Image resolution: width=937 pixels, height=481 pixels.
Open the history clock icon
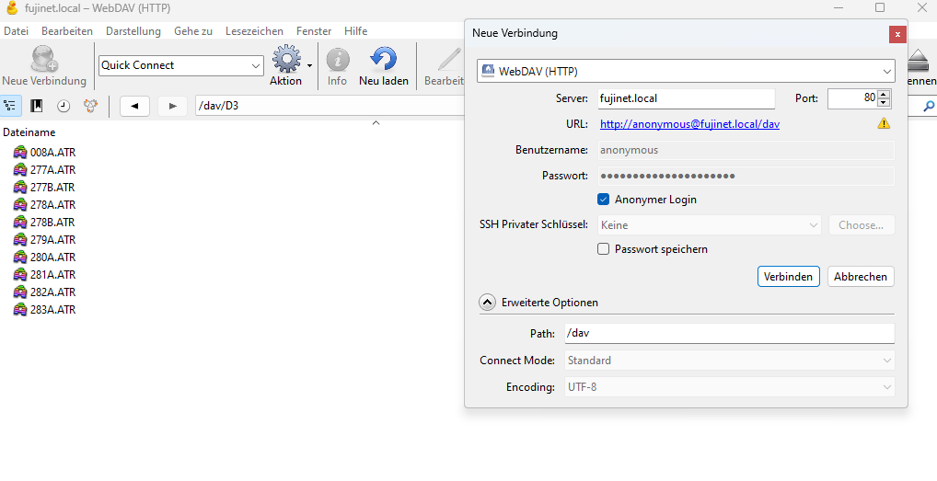click(x=64, y=106)
